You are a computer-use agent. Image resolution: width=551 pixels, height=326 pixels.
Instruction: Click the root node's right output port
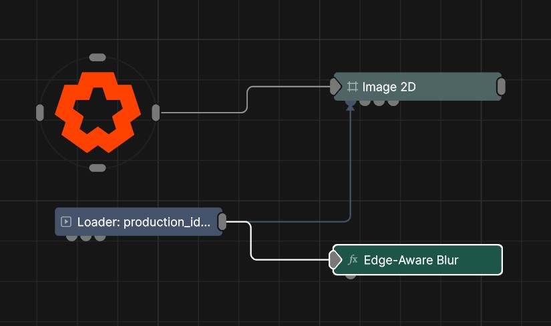point(156,113)
